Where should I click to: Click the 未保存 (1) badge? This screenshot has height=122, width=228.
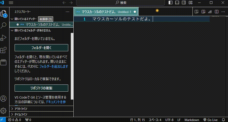click(x=46, y=19)
